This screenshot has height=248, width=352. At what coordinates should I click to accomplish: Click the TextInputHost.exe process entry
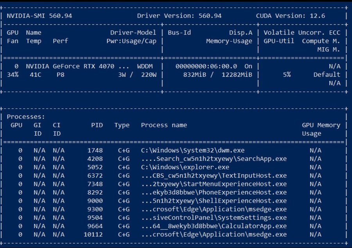[x=214, y=175]
